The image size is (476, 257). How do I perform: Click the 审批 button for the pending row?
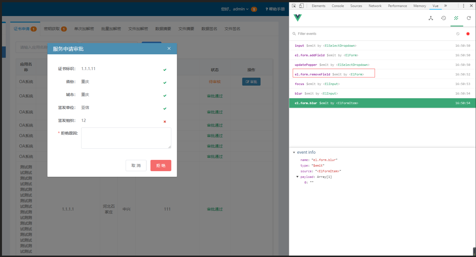251,82
